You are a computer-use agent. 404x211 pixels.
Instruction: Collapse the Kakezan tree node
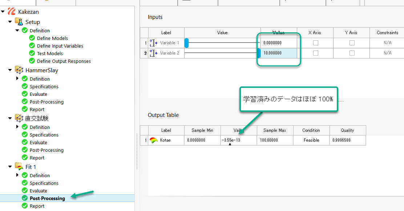[x=3, y=11]
